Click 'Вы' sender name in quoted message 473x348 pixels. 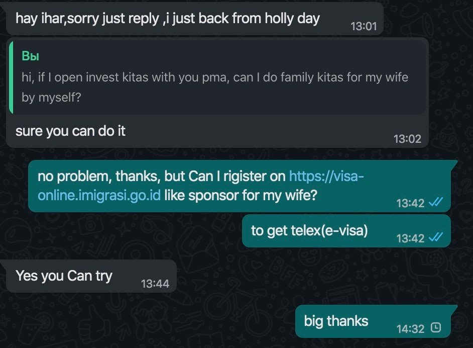30,56
